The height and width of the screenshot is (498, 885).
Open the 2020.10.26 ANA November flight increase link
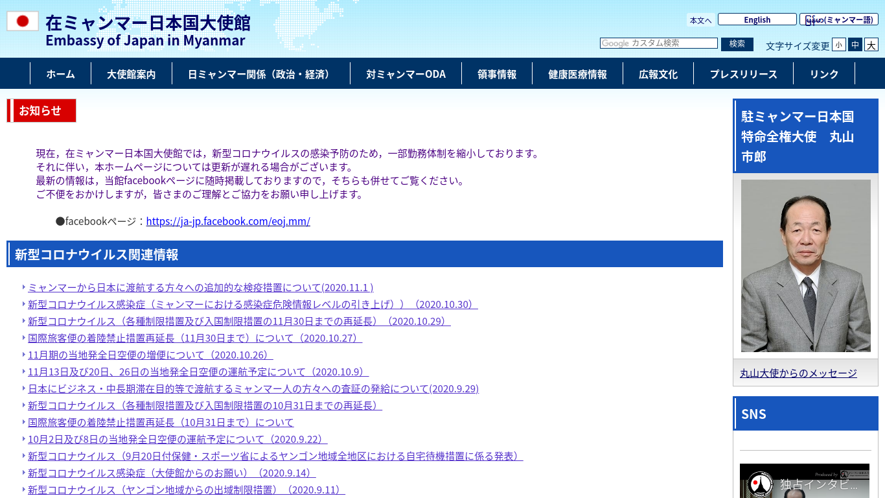150,355
